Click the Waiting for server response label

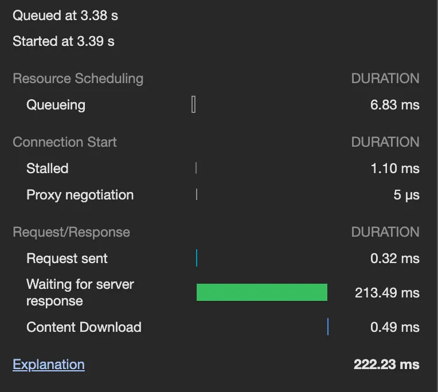[80, 292]
